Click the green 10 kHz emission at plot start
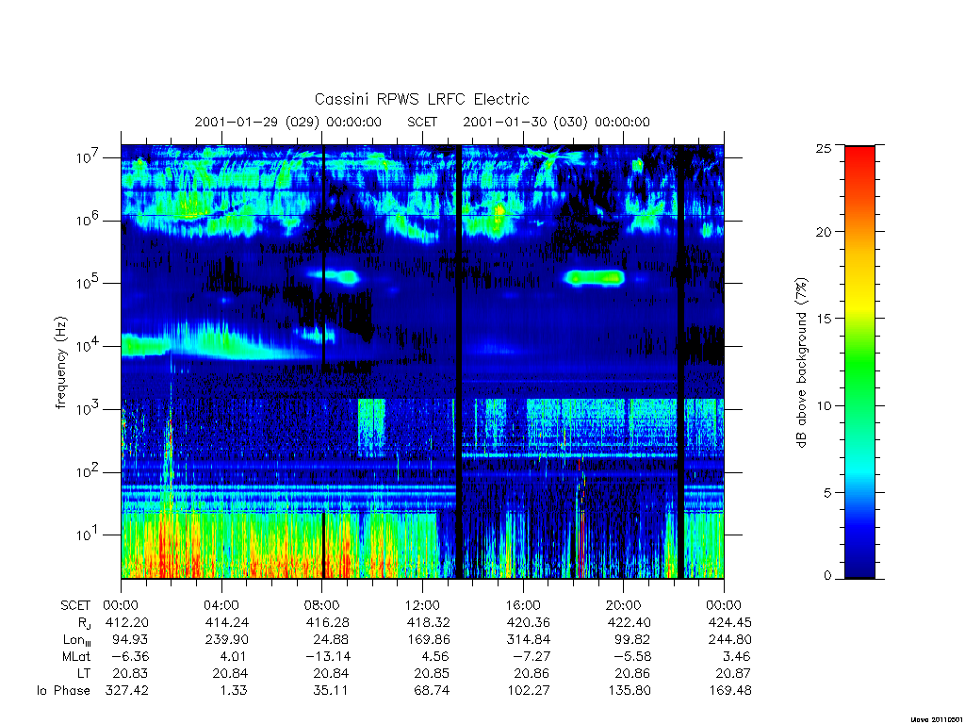This screenshot has width=965, height=724. click(x=145, y=346)
